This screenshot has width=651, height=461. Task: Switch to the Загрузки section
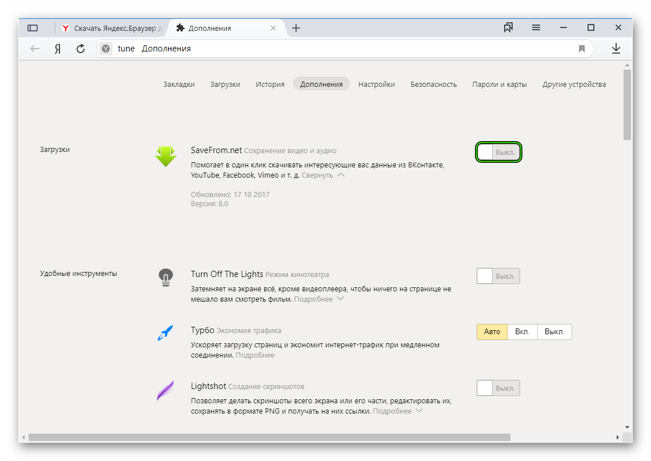tap(225, 84)
